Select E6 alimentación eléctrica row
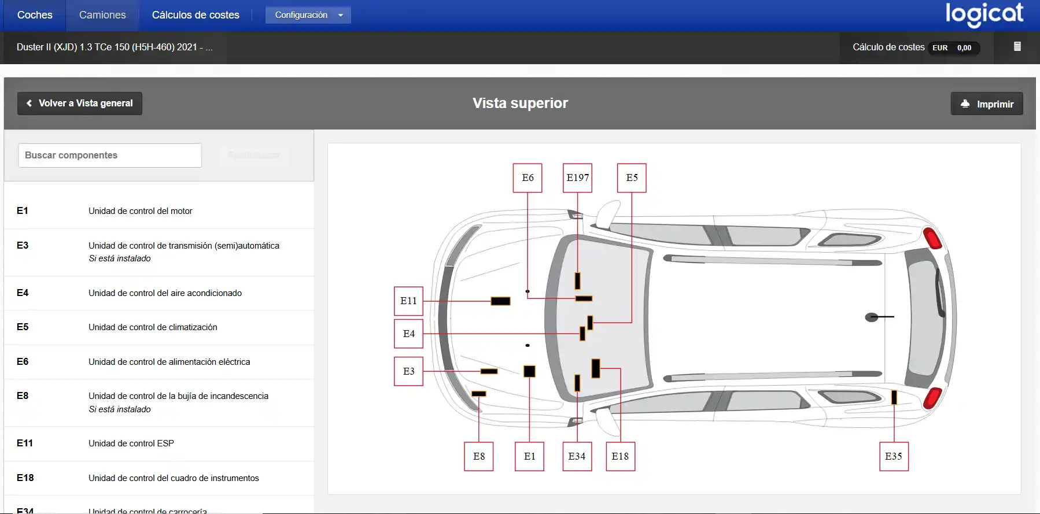This screenshot has height=514, width=1040. pyautogui.click(x=159, y=362)
